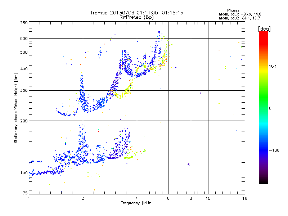Click the x-axis tick label '2'
The image size is (288, 216).
tap(83, 198)
